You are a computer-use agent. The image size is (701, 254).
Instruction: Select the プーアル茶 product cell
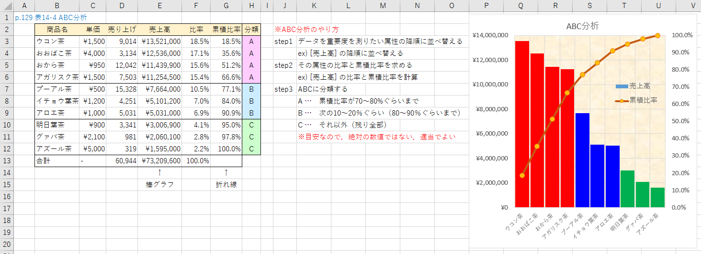coord(57,89)
